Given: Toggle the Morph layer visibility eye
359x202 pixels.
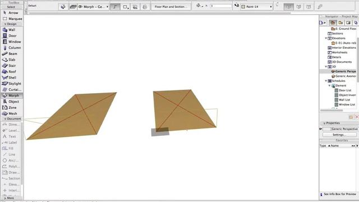Looking at the screenshot, I should point(80,7).
